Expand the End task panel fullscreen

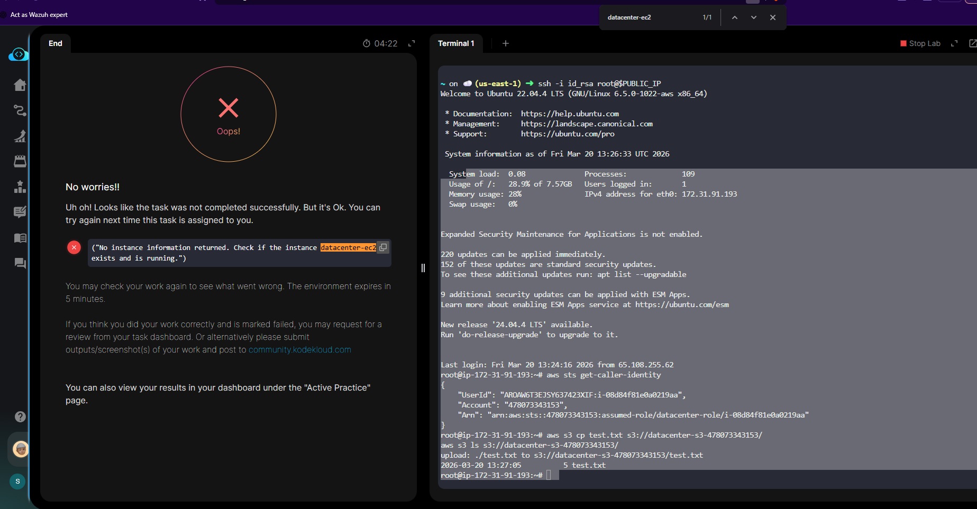tap(412, 43)
